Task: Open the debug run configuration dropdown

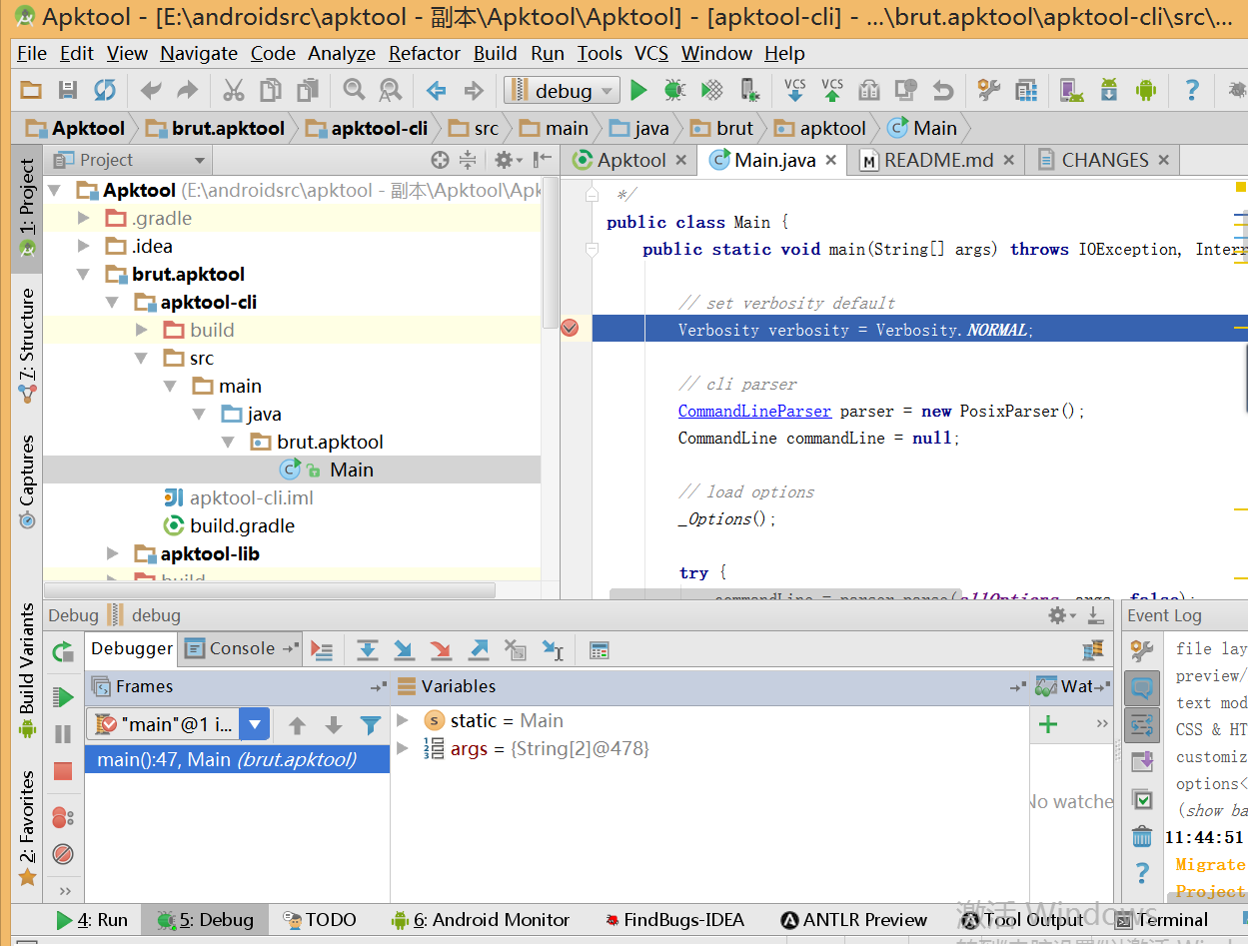Action: coord(561,91)
